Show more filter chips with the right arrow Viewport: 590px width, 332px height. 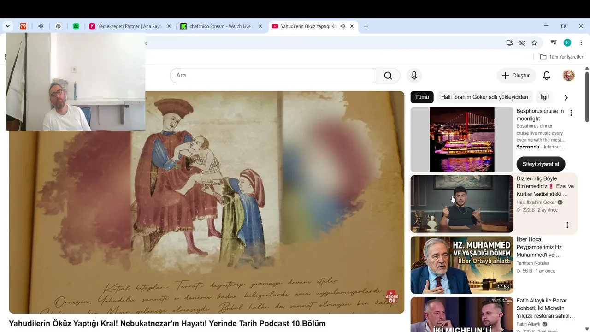(566, 97)
